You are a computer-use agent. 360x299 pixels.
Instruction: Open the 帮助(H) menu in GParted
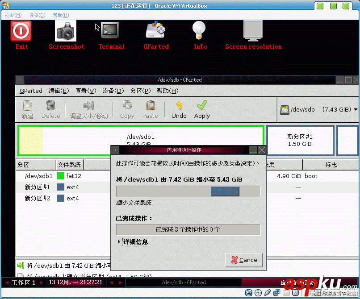[x=167, y=91]
